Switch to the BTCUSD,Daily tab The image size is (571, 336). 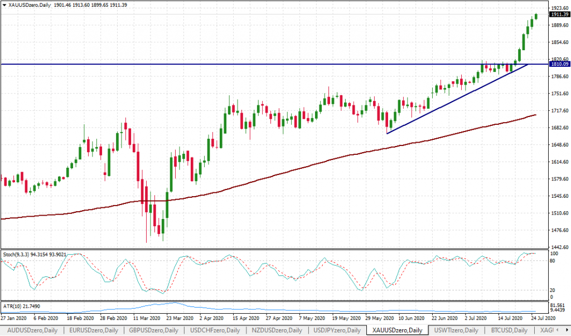[x=509, y=330]
